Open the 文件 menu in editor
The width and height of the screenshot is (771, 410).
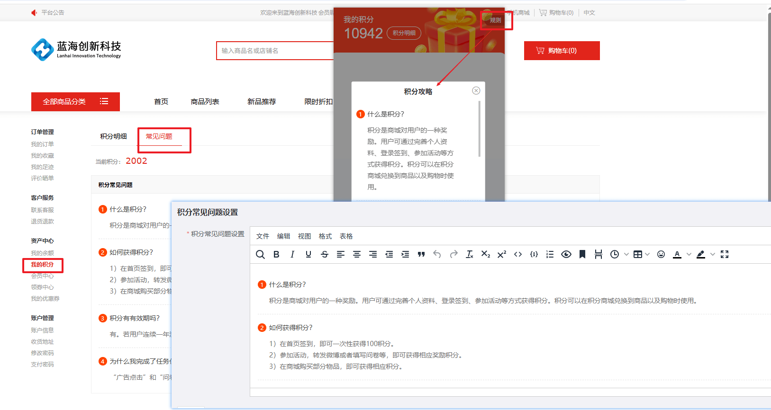click(x=263, y=236)
